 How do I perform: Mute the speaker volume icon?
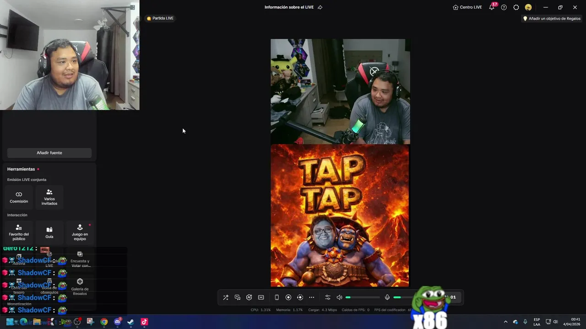pyautogui.click(x=339, y=297)
